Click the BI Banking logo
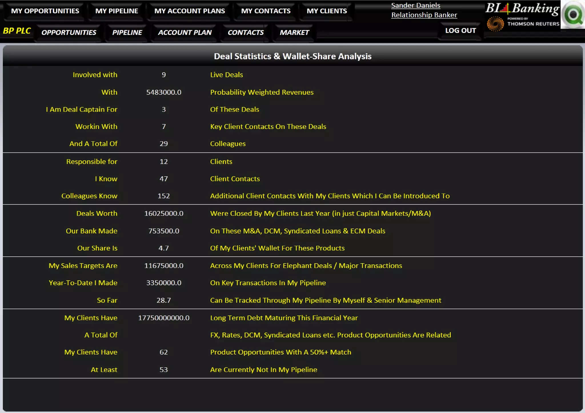Image resolution: width=585 pixels, height=413 pixels. [522, 9]
